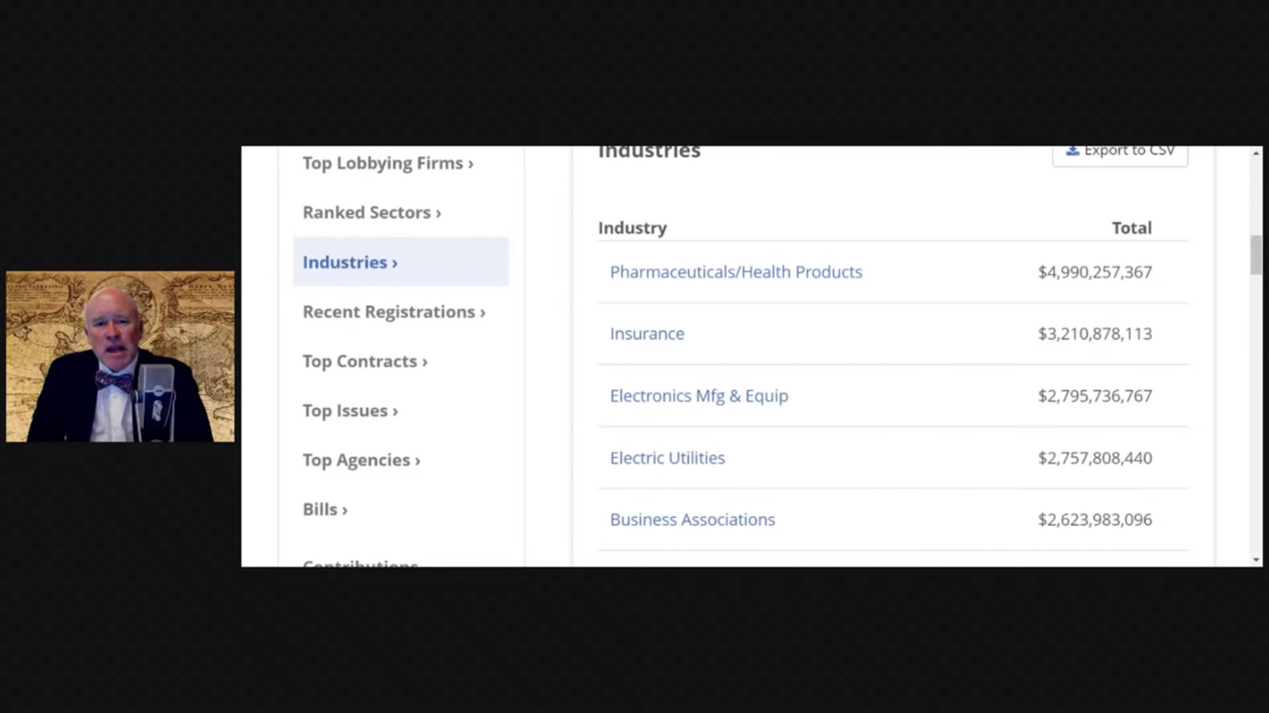Image resolution: width=1269 pixels, height=713 pixels.
Task: Click the scrollbar down arrow
Action: (1256, 560)
